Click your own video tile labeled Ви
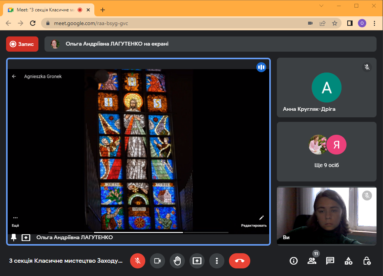The width and height of the screenshot is (383, 276). click(327, 216)
